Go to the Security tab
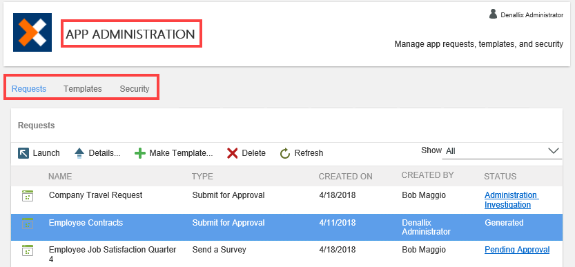This screenshot has width=575, height=267. 135,89
